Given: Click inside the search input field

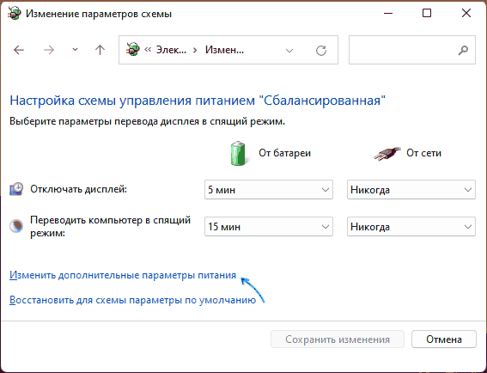Looking at the screenshot, I should (x=412, y=50).
